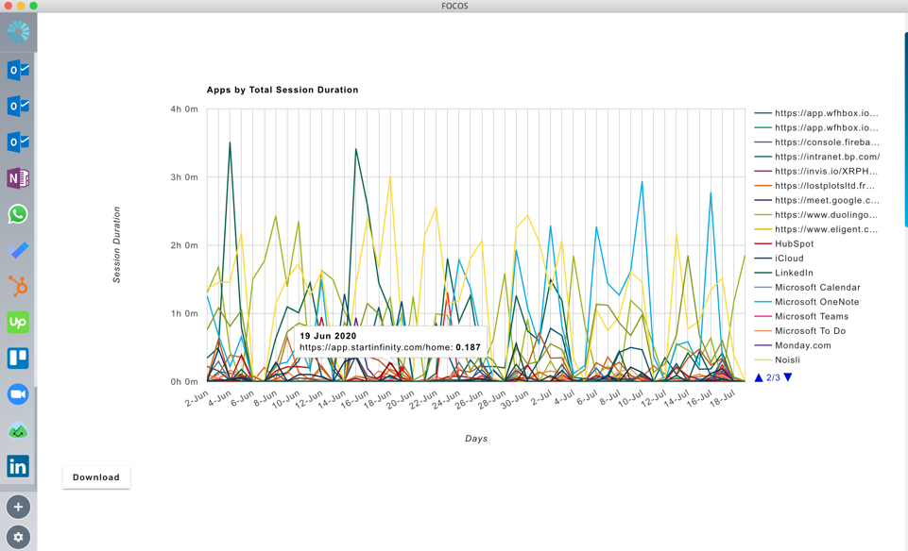Image resolution: width=908 pixels, height=551 pixels.
Task: Toggle the Microsoft OneNote legend entry
Action: click(x=816, y=302)
